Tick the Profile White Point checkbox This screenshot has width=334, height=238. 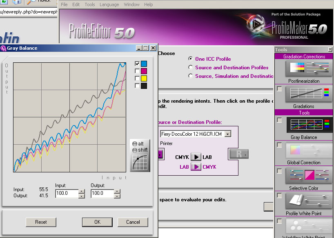pyautogui.click(x=279, y=195)
